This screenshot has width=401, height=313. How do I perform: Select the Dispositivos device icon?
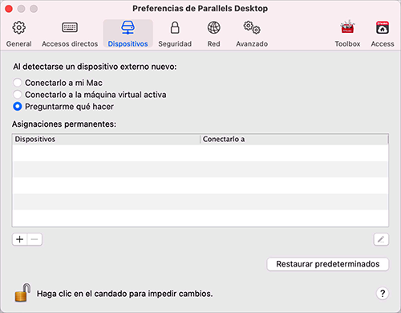tap(128, 28)
